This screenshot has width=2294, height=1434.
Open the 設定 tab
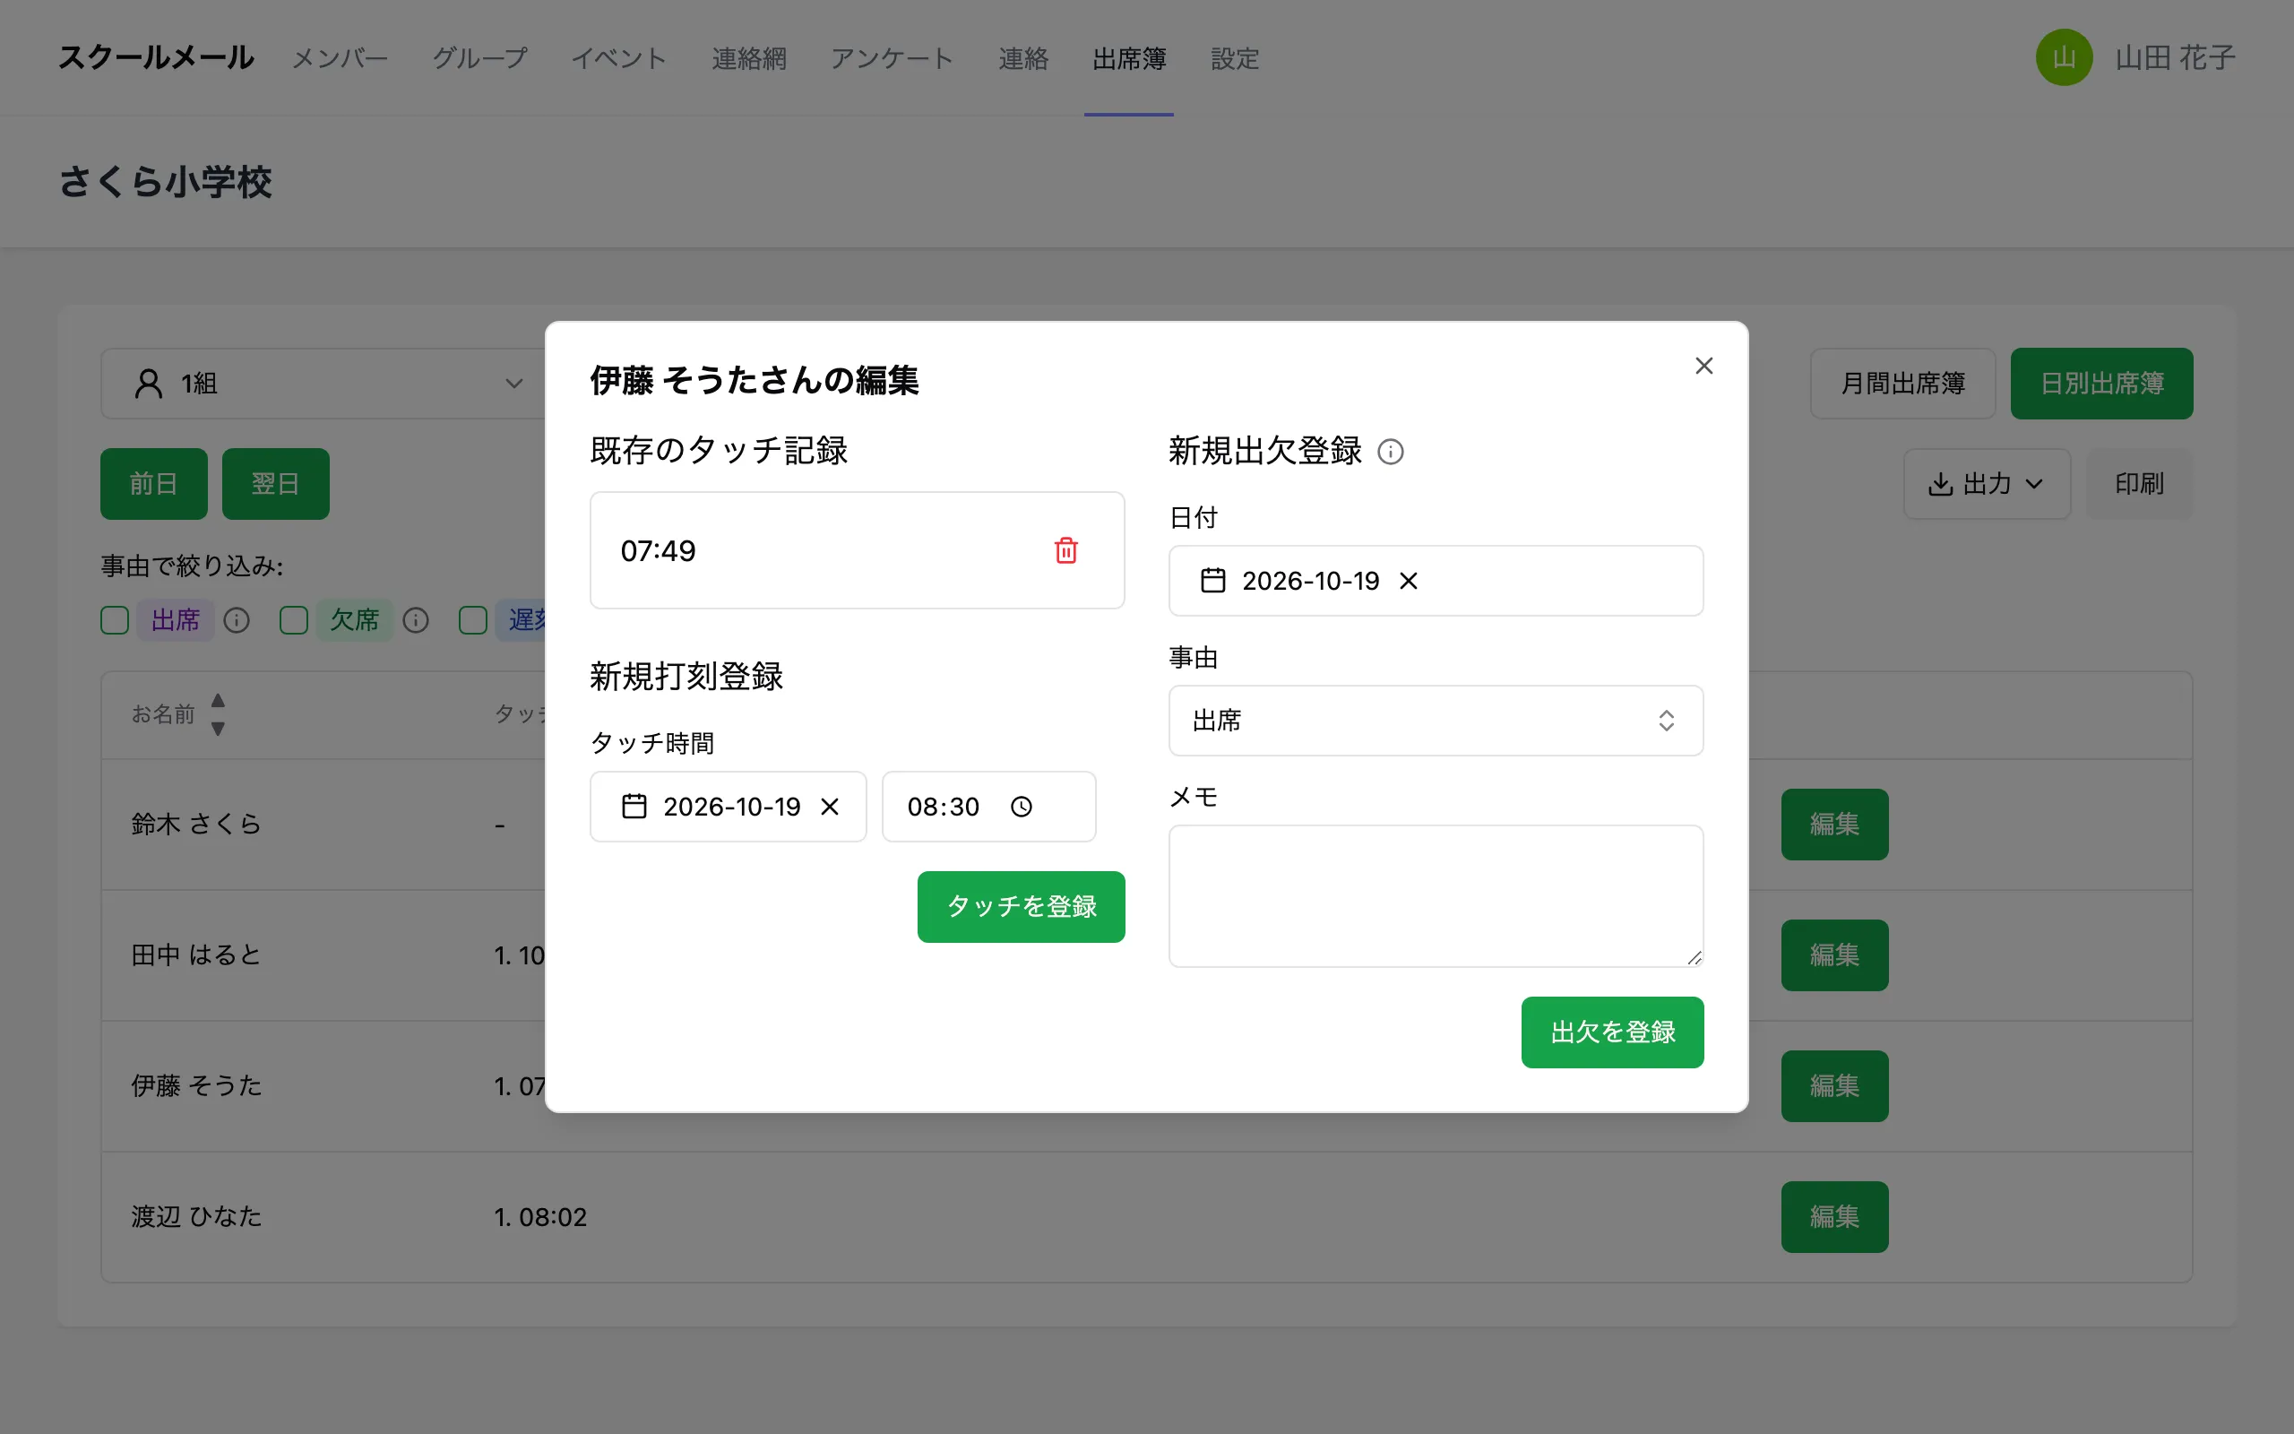tap(1235, 59)
